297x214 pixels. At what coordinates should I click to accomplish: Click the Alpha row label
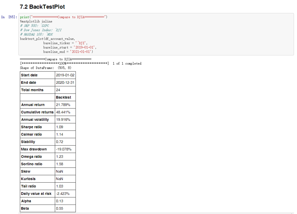click(37, 201)
